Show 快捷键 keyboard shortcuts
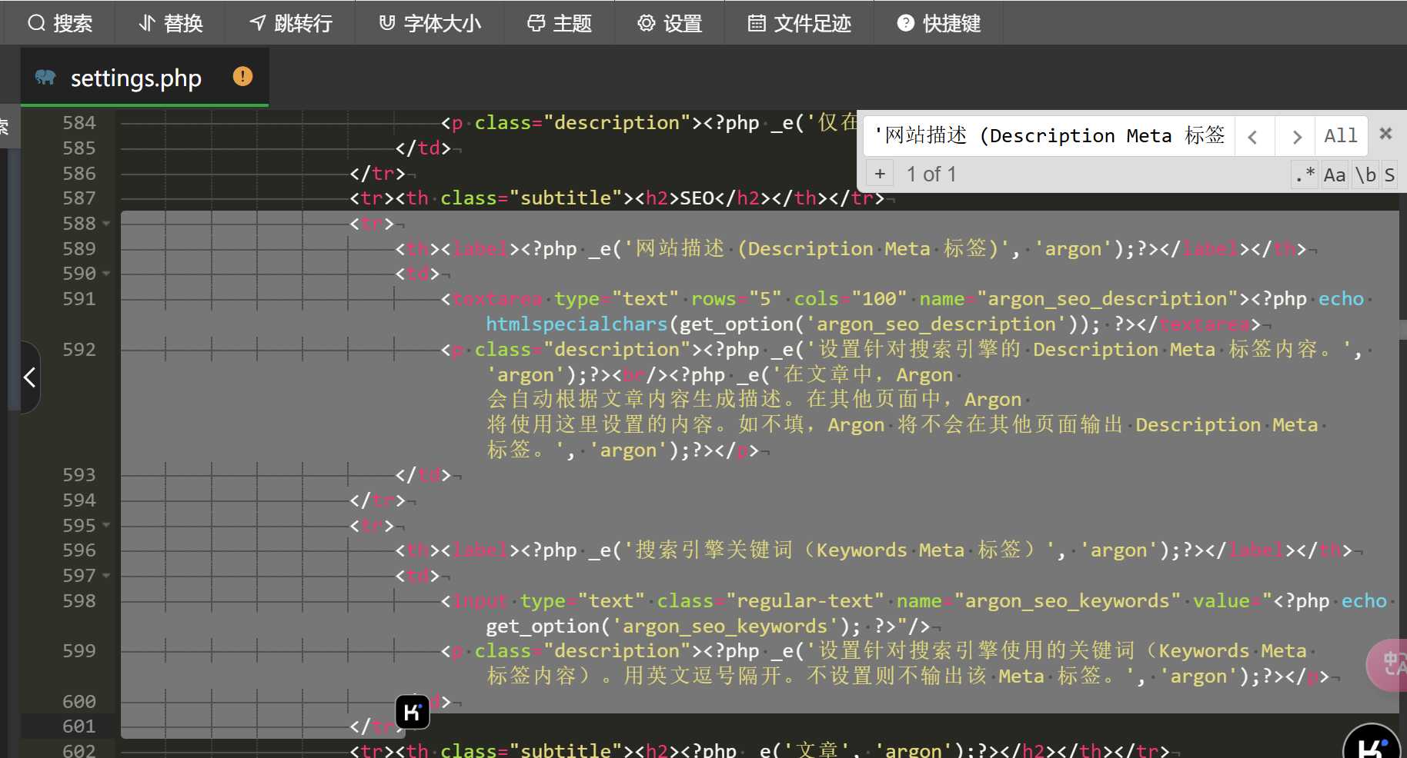This screenshot has height=758, width=1407. pyautogui.click(x=938, y=23)
